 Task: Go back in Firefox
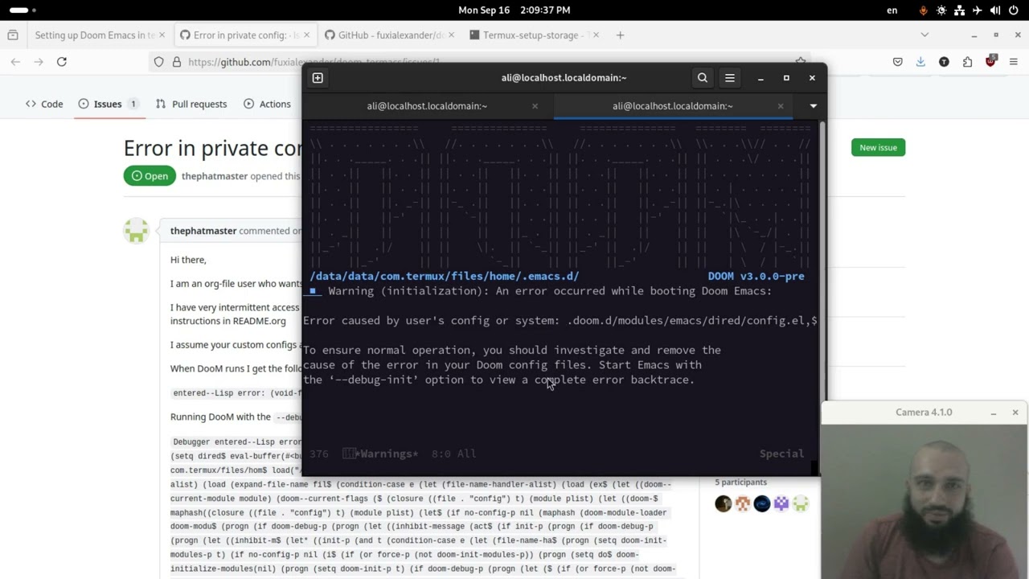(15, 62)
